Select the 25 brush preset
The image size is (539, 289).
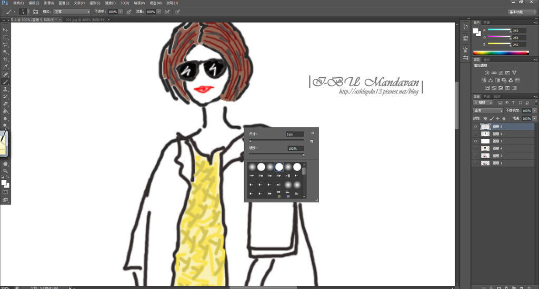point(279,194)
